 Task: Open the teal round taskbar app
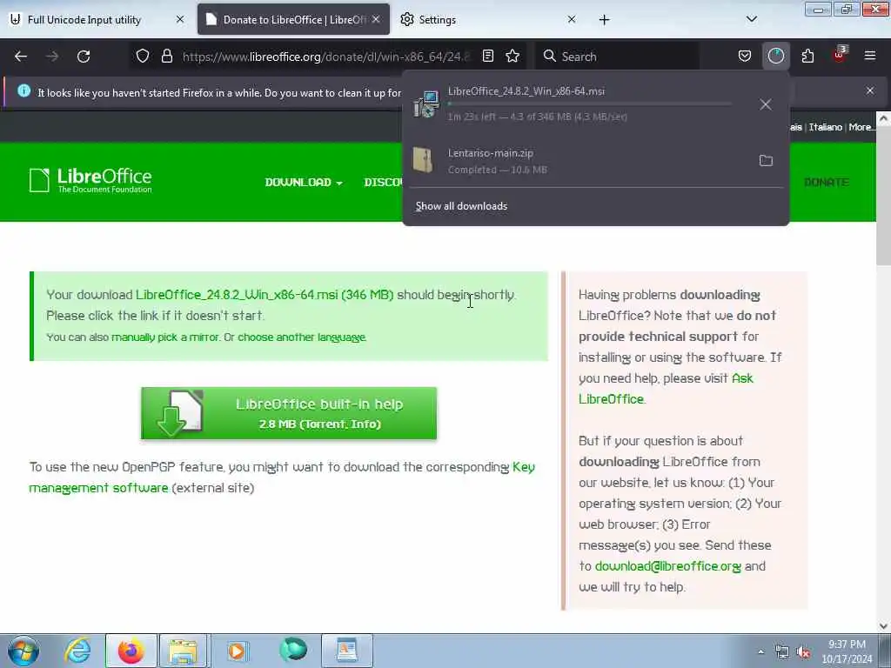tap(293, 650)
